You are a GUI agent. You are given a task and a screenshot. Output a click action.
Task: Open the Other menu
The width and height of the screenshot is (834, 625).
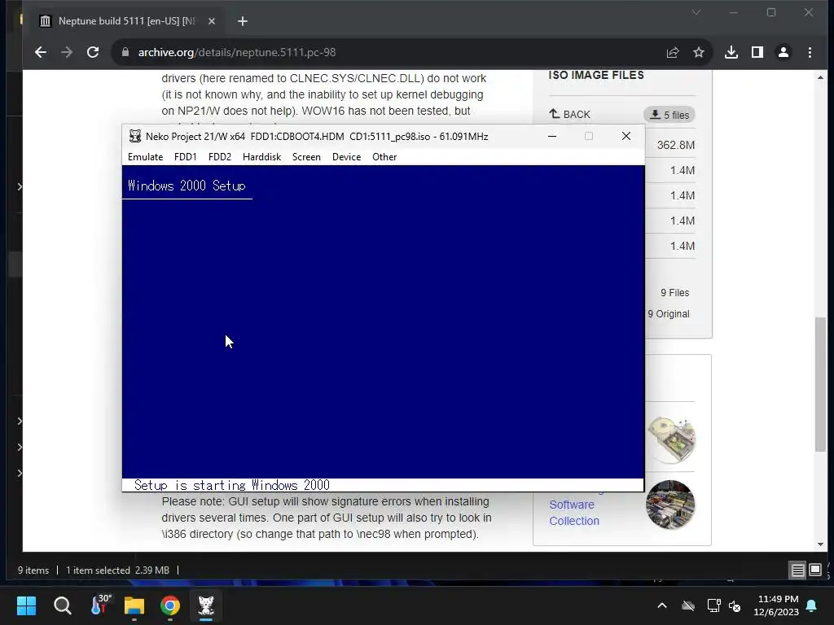384,157
